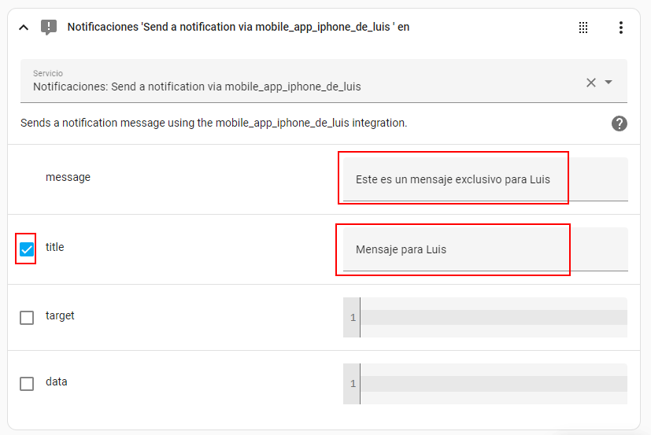Click the action header title 'Notificaciones Send a notification'
The width and height of the screenshot is (651, 435).
[x=238, y=27]
